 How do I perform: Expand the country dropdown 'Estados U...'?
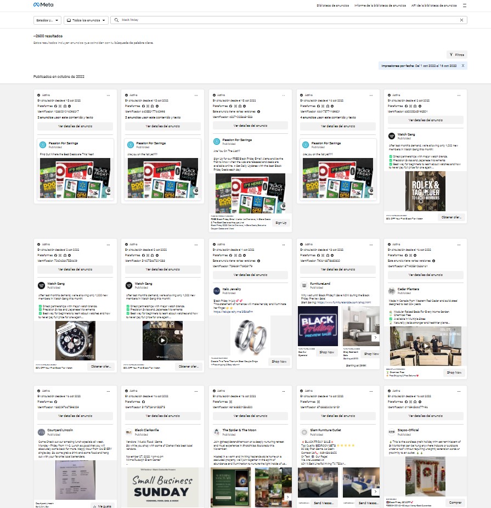pyautogui.click(x=47, y=20)
